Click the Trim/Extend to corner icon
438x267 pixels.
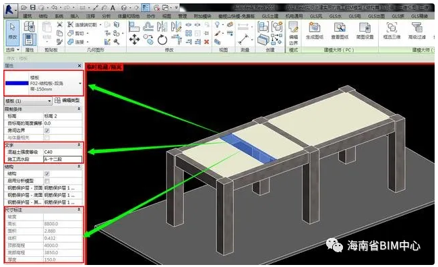tap(177, 40)
